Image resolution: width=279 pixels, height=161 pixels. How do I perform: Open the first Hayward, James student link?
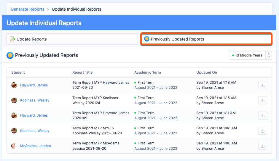coord(34,85)
